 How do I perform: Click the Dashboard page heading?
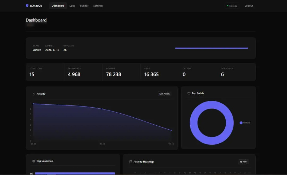click(36, 20)
